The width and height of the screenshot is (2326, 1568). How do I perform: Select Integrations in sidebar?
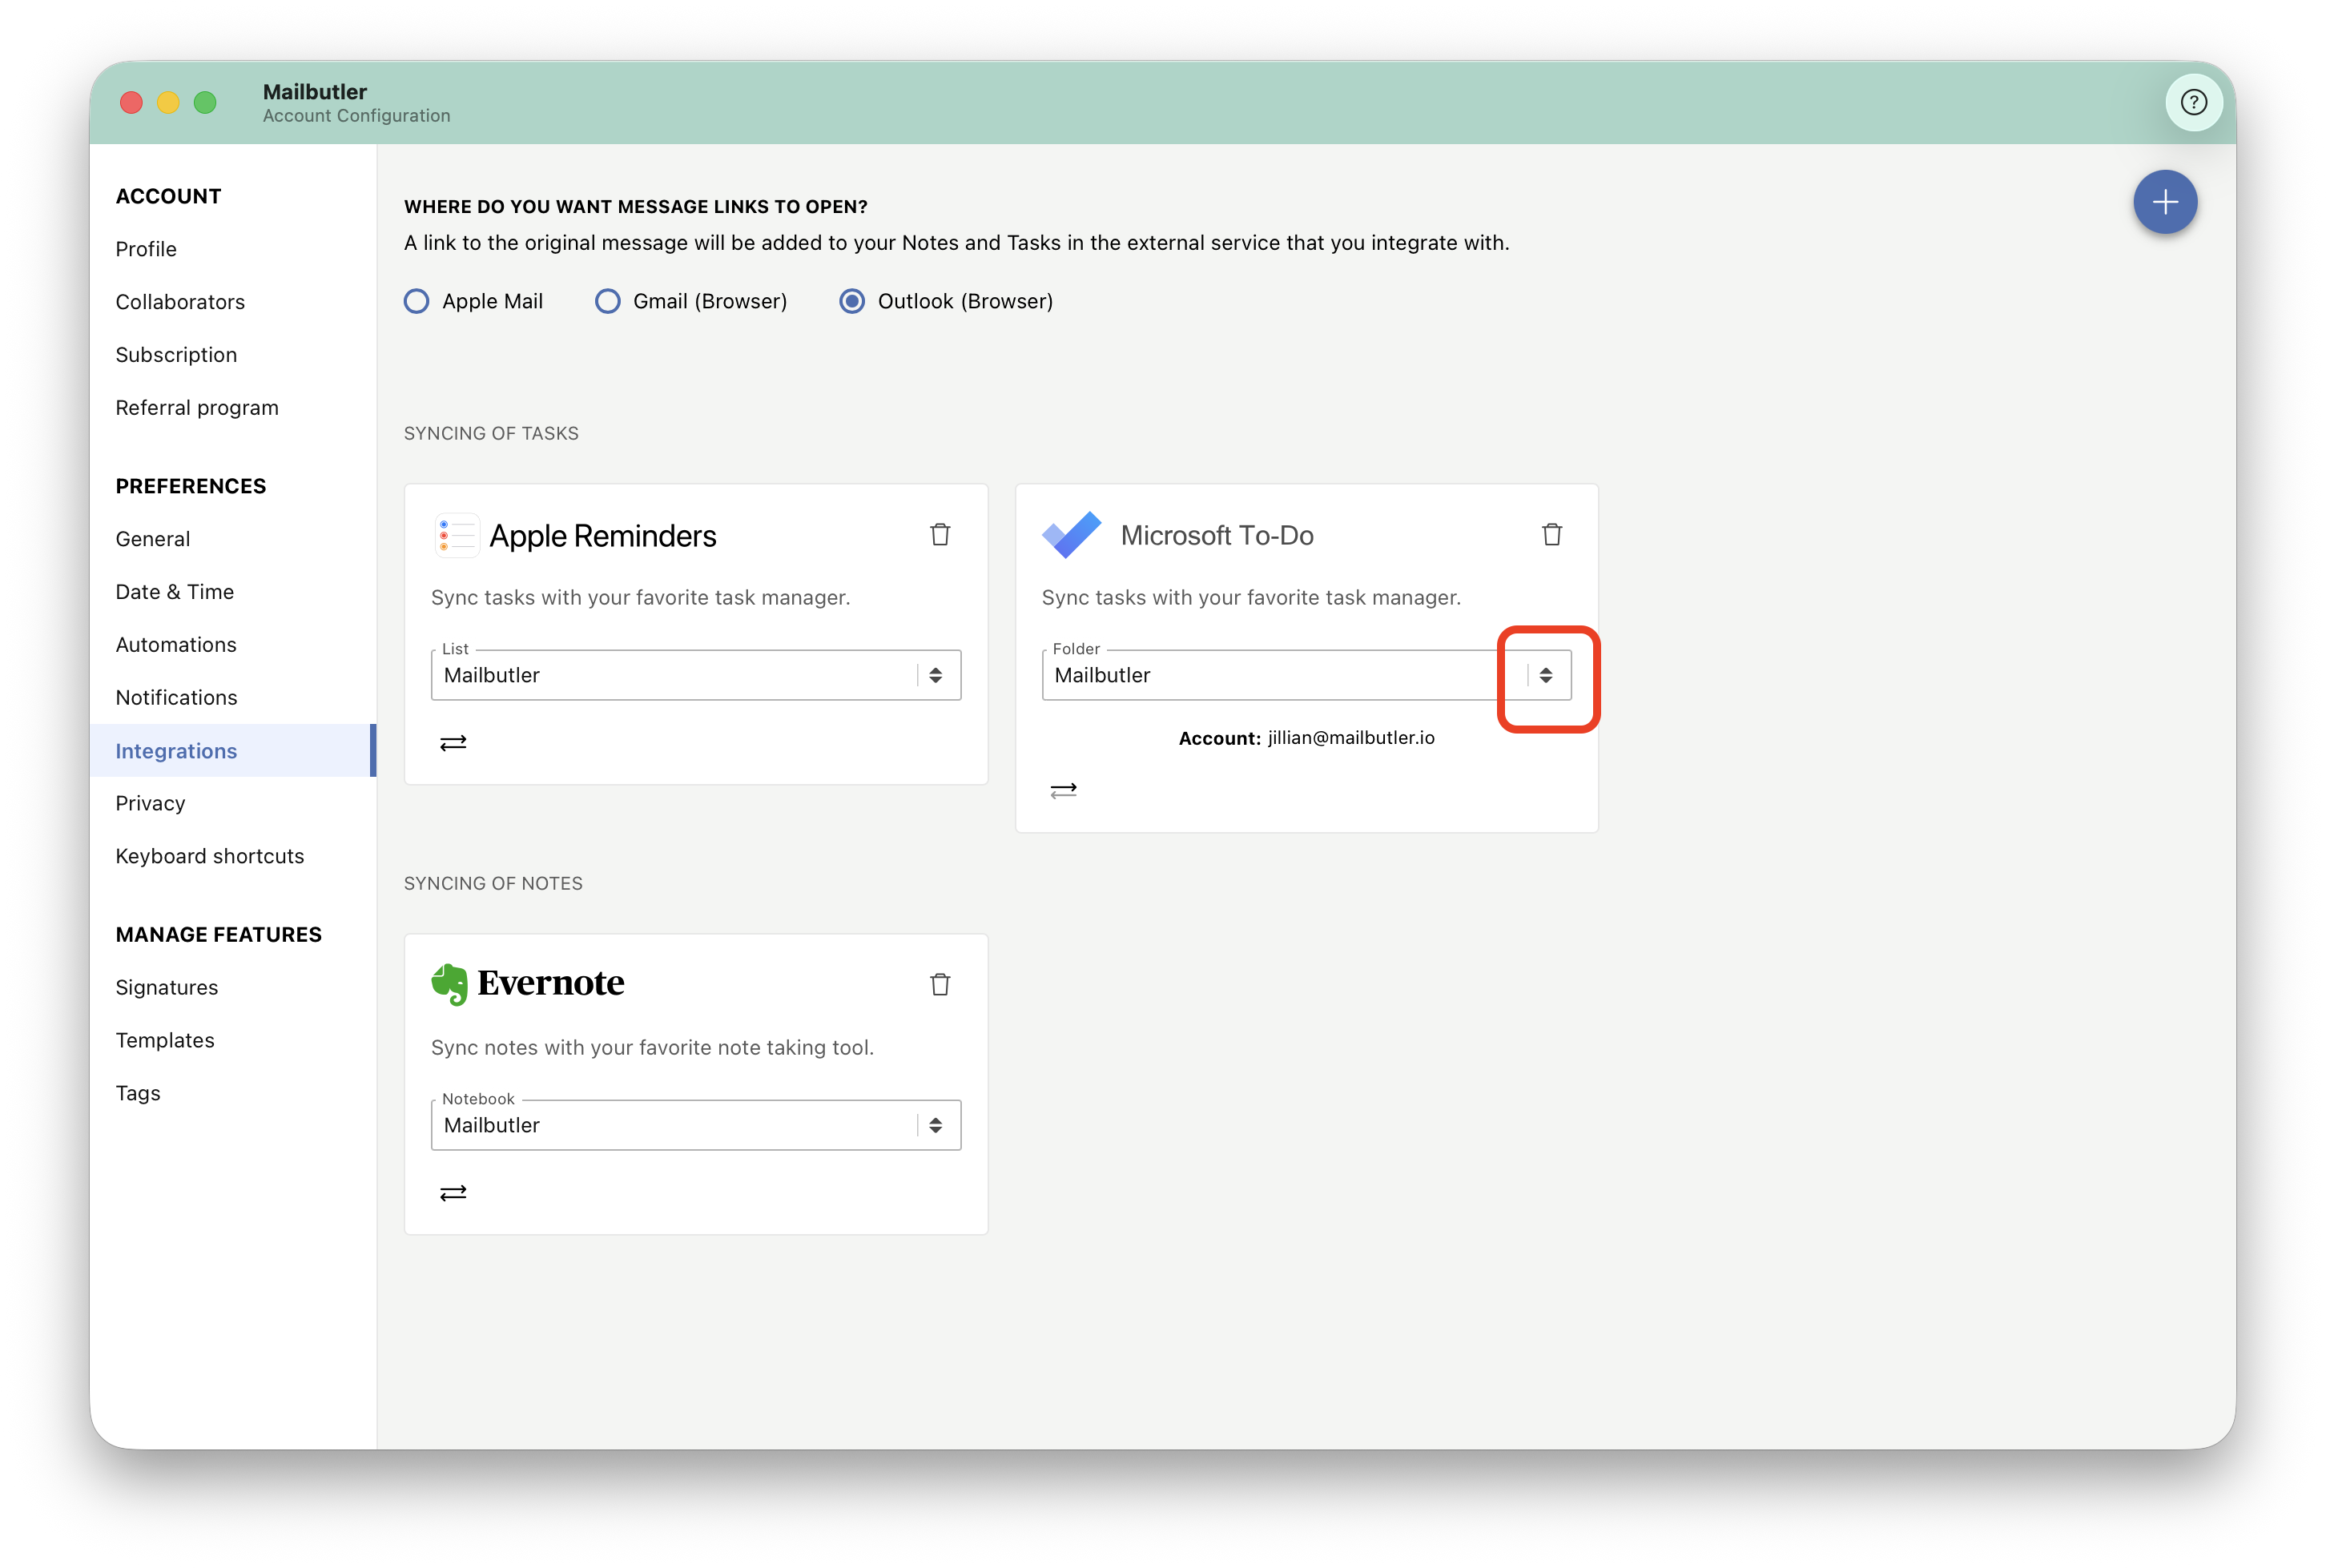click(x=232, y=751)
